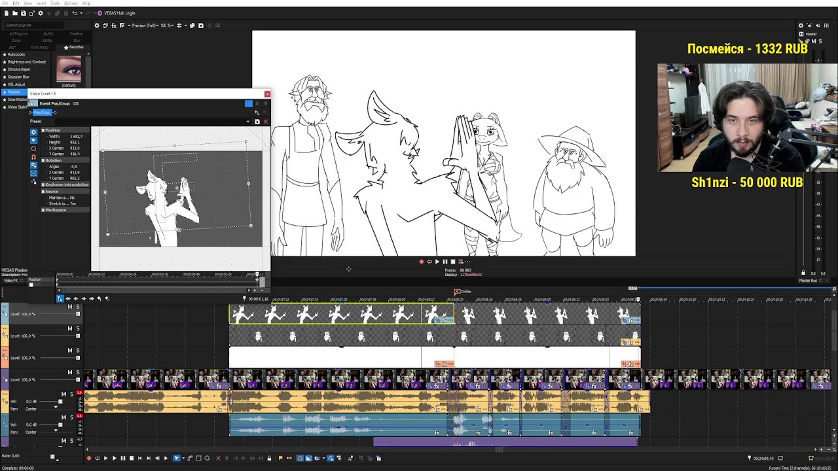Expand the Workspace group in Pan/Crop

coord(43,210)
